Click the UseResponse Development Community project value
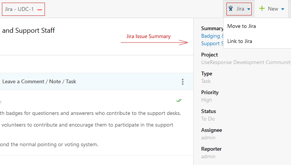The height and width of the screenshot is (165, 291). tap(246, 62)
